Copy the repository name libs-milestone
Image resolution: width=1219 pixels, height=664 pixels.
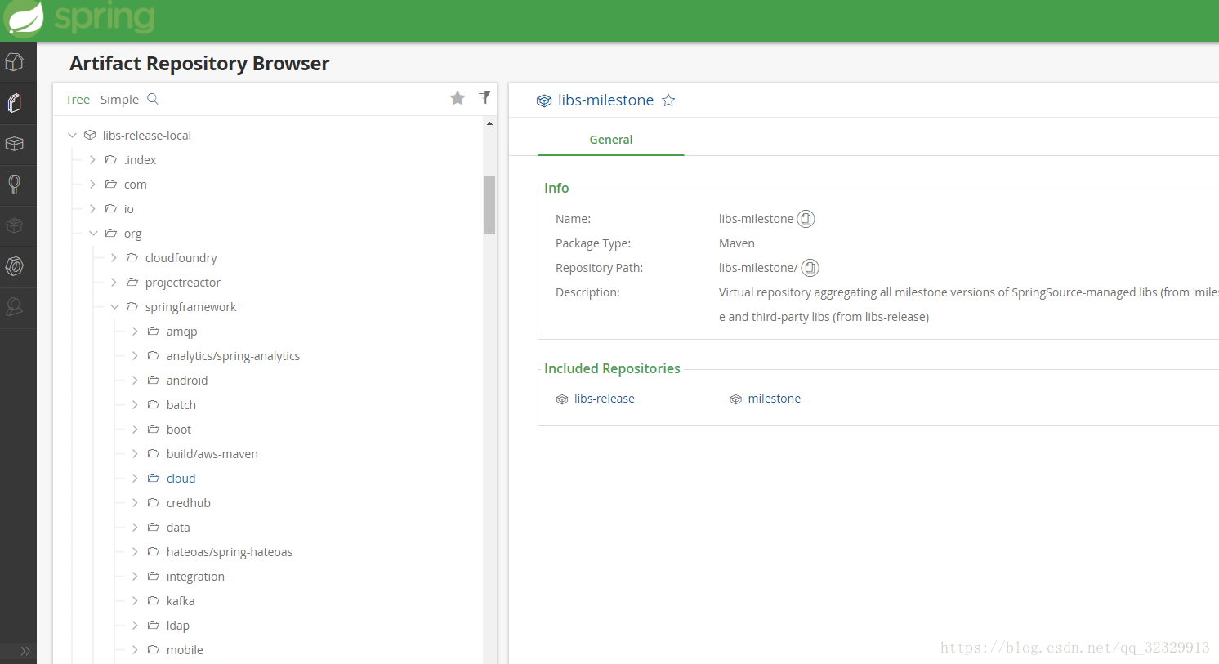(x=806, y=219)
